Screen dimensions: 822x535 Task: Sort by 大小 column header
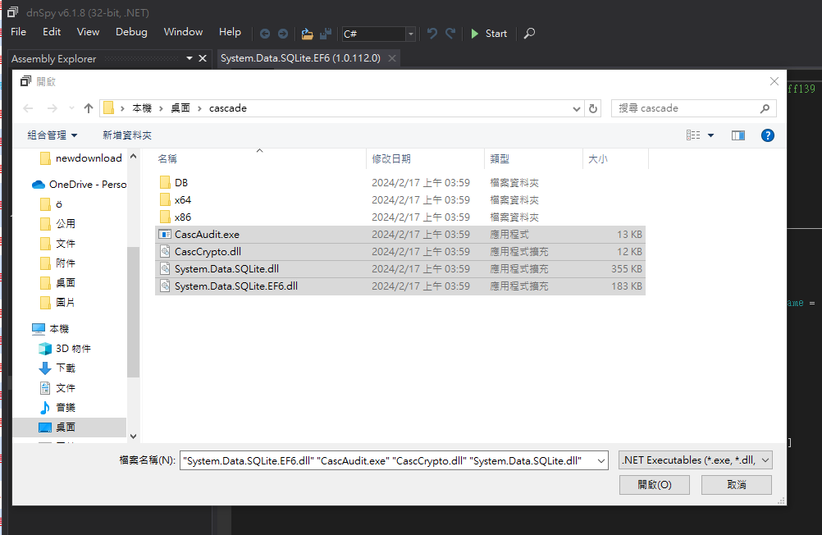click(x=615, y=158)
